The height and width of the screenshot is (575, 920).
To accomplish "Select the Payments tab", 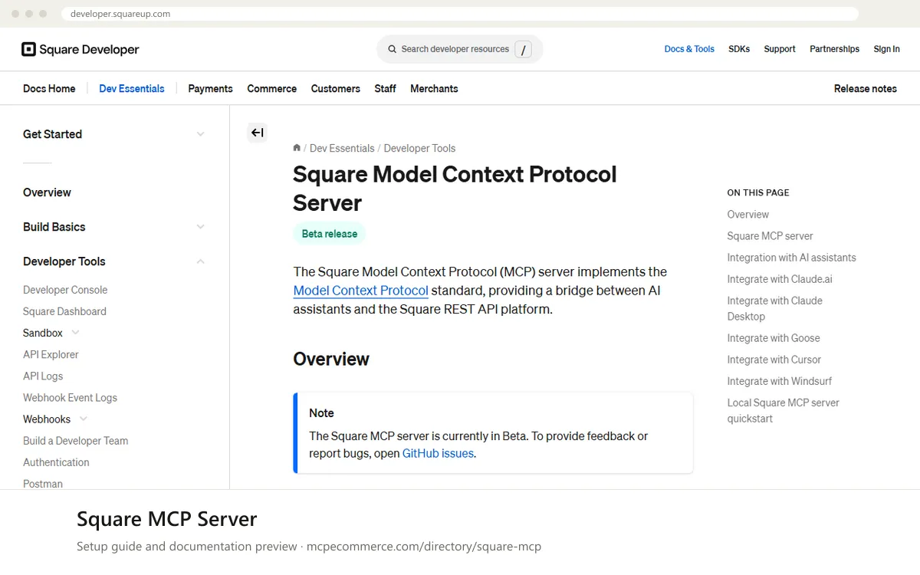I will pos(210,88).
